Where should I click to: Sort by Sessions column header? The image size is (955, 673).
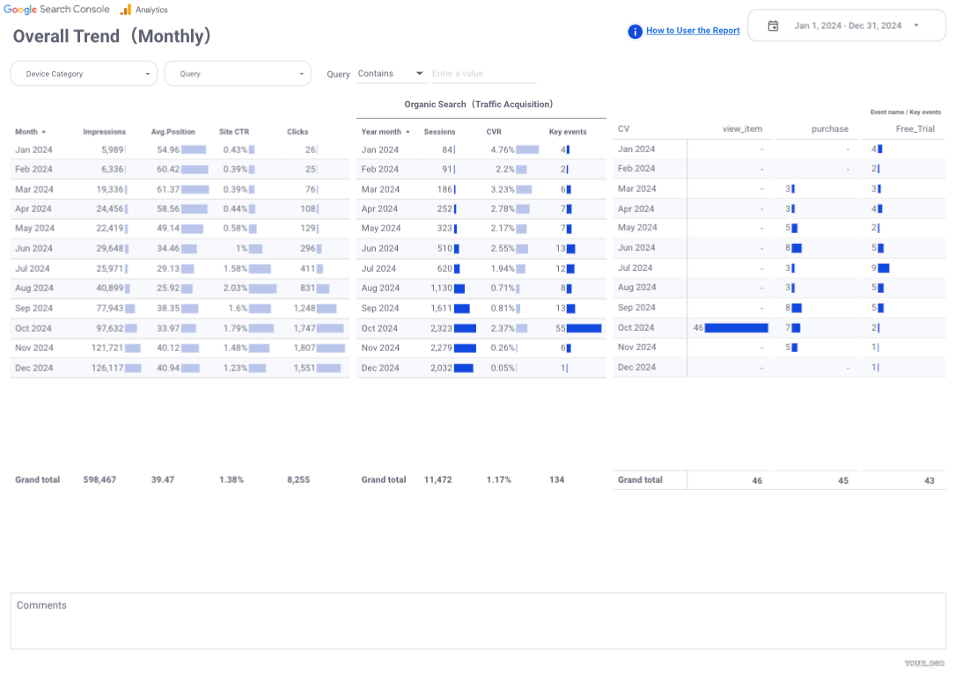(439, 132)
